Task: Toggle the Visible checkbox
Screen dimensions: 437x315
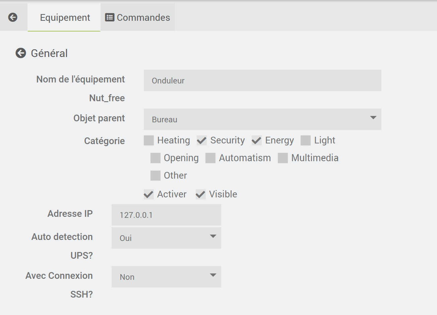Action: click(200, 194)
